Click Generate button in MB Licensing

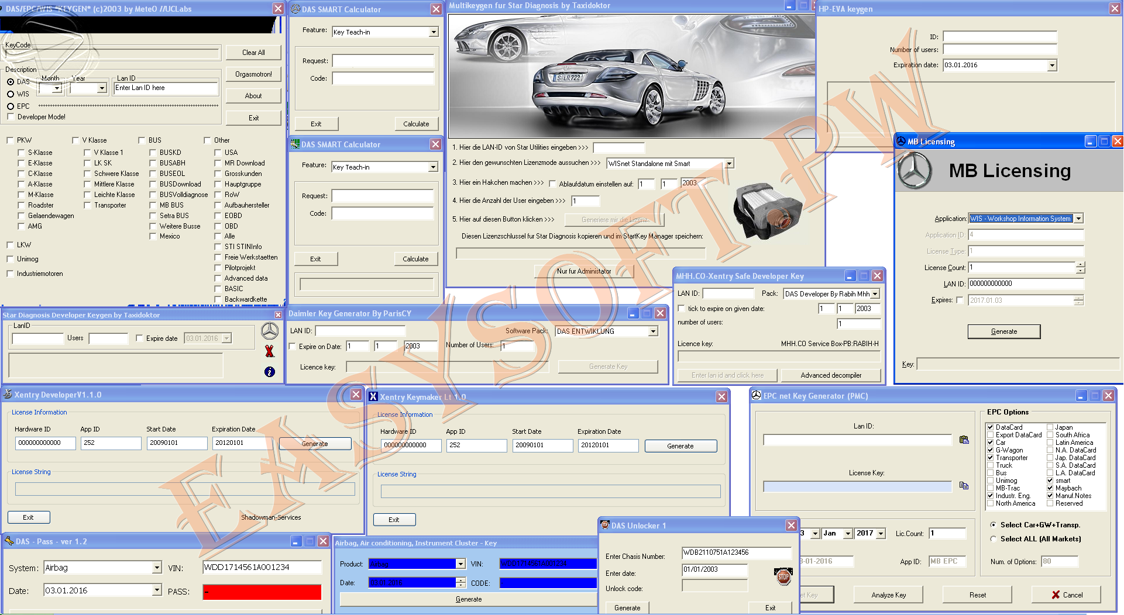tap(1004, 331)
